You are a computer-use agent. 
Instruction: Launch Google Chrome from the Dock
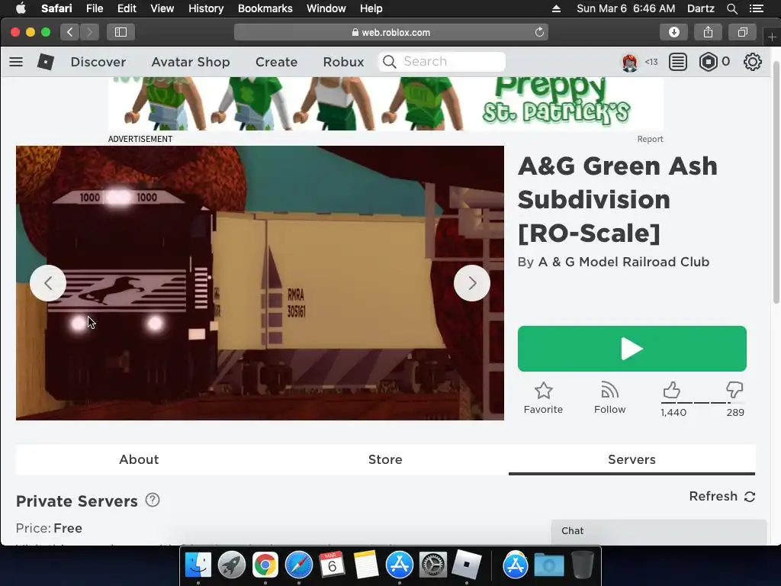[265, 565]
